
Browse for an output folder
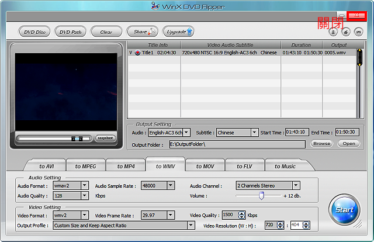click(322, 143)
